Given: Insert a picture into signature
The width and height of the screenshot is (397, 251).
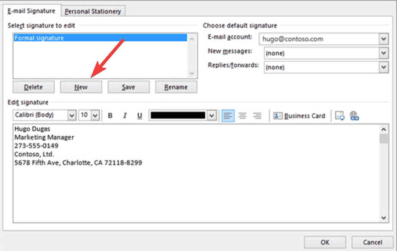Looking at the screenshot, I should [339, 116].
